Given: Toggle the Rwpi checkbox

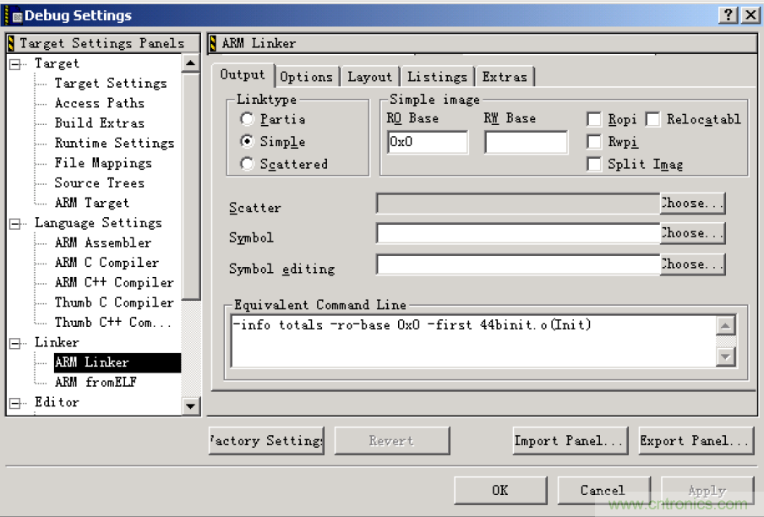Looking at the screenshot, I should tap(594, 142).
